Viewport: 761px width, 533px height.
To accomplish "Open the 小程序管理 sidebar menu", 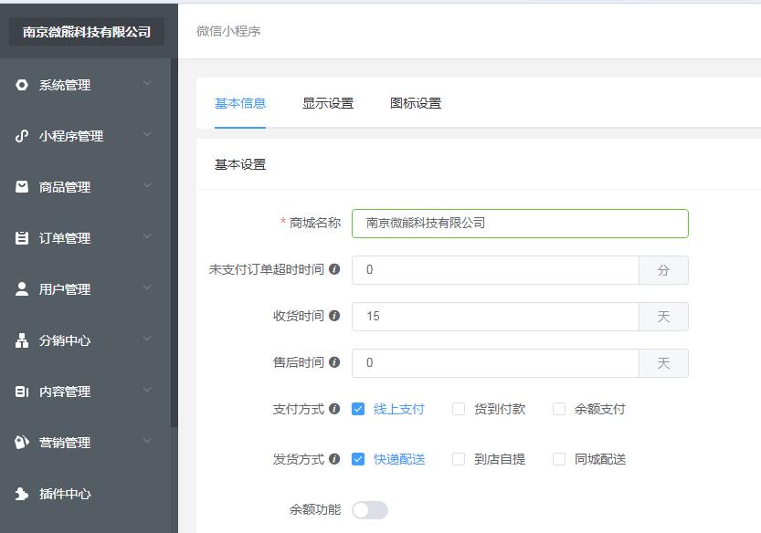I will coord(86,136).
